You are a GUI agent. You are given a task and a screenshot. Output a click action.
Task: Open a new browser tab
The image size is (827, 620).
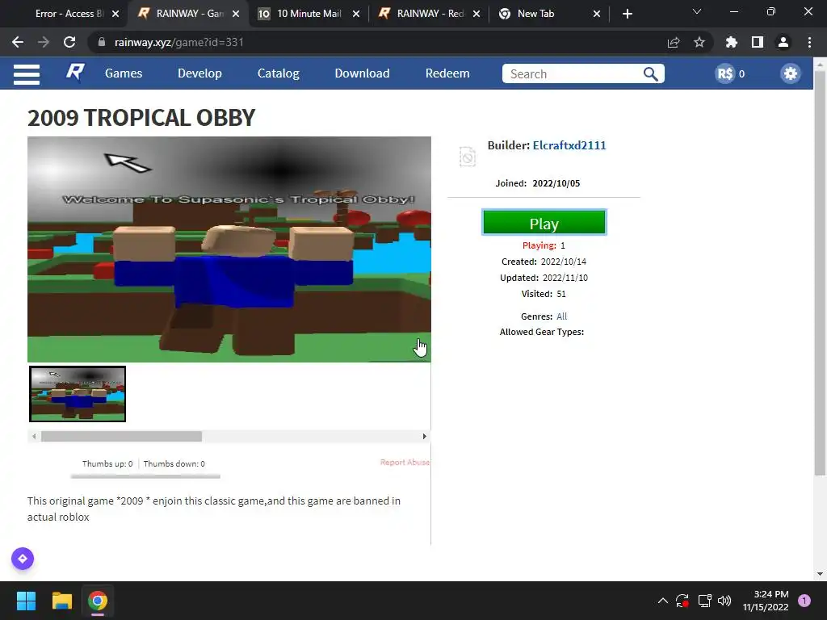(627, 15)
